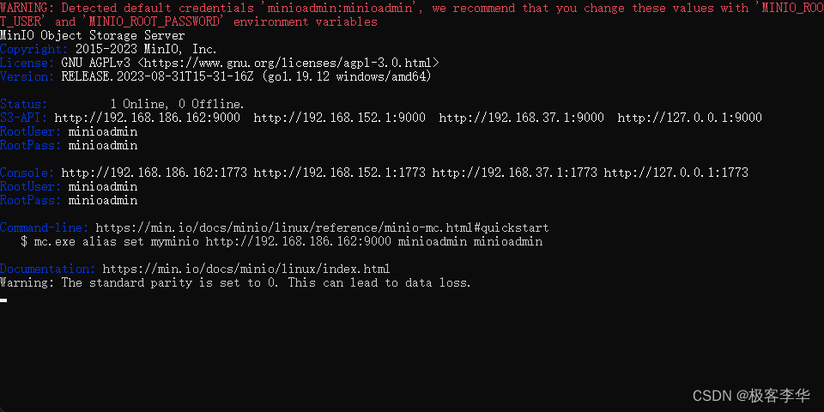The width and height of the screenshot is (824, 412).
Task: Open Console URL http://127.0.0.1:1773
Action: pos(676,173)
